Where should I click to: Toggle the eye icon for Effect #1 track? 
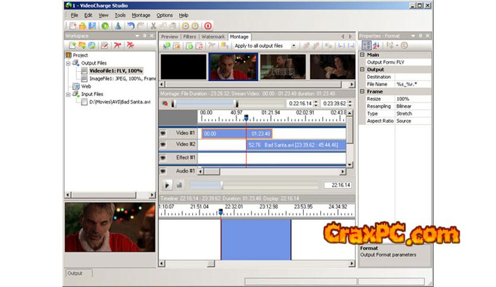pos(163,158)
